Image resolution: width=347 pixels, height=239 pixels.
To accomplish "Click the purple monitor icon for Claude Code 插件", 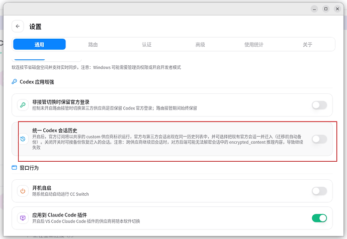I will pos(23,218).
